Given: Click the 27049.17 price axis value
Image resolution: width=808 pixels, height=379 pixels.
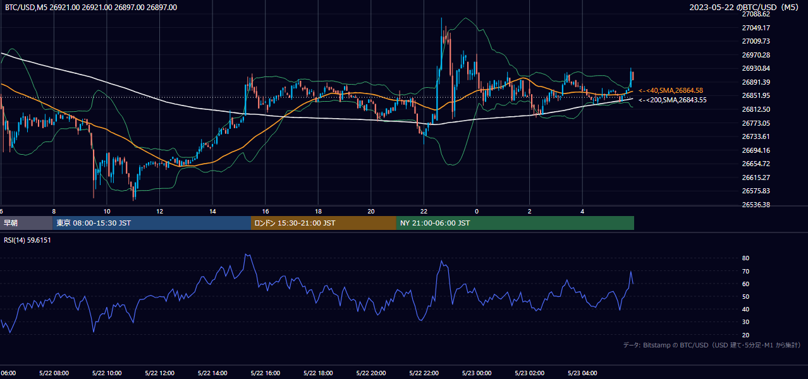Looking at the screenshot, I should coord(756,28).
